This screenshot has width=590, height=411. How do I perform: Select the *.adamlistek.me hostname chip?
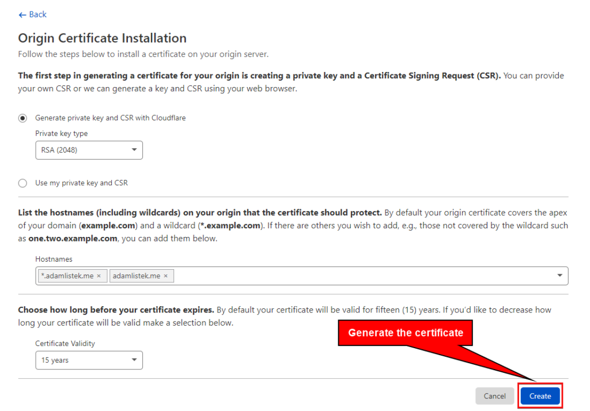click(69, 276)
